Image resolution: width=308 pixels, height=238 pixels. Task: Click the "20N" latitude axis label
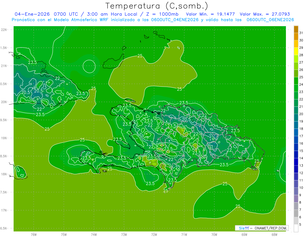pos(4,102)
